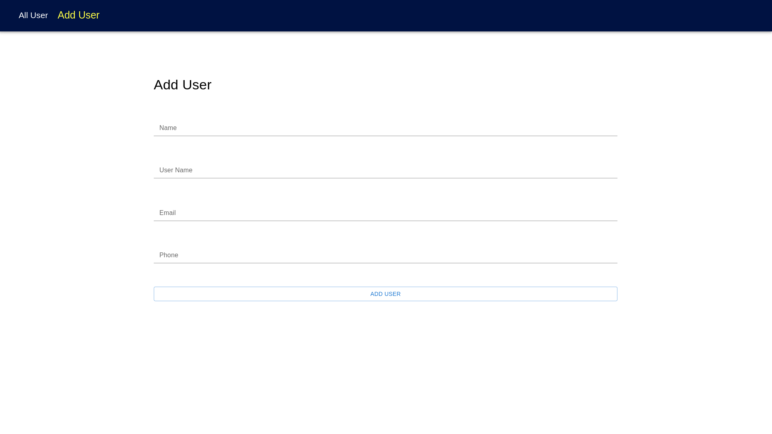Image resolution: width=772 pixels, height=434 pixels.
Task: Click the User Name placeholder label
Action: click(175, 170)
